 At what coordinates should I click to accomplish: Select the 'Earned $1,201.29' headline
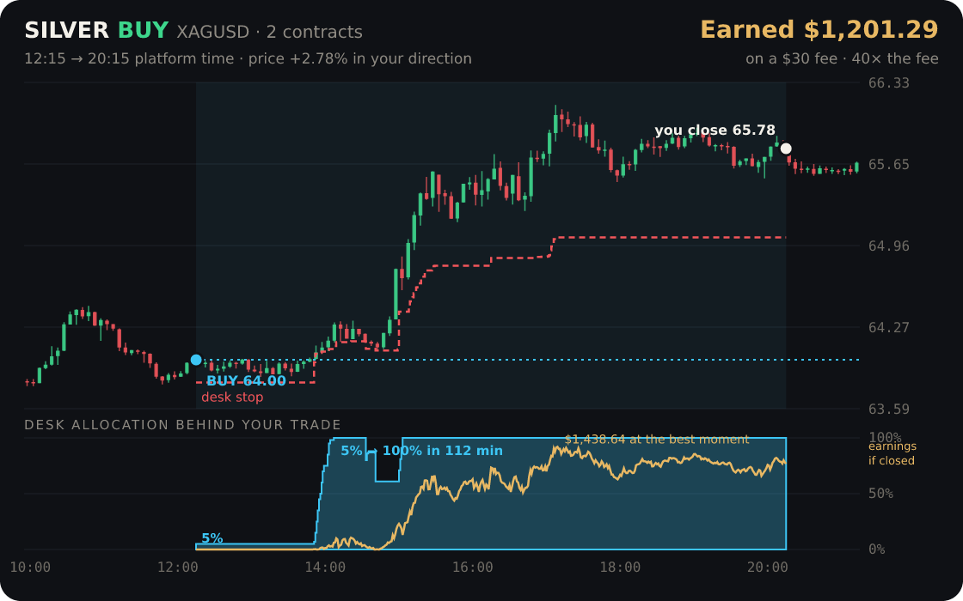point(819,30)
